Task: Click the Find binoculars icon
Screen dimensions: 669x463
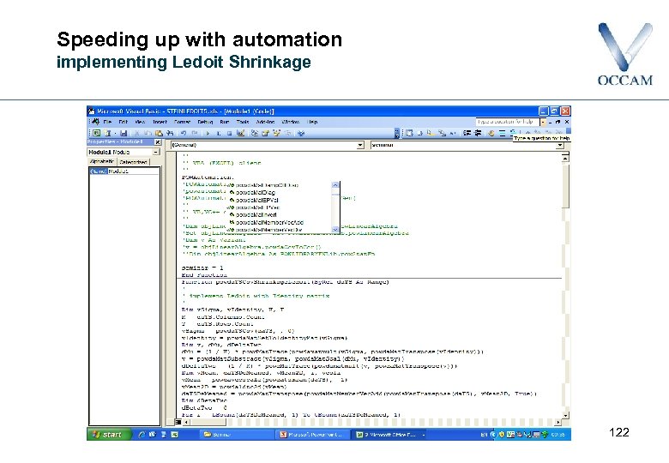Action: click(169, 133)
